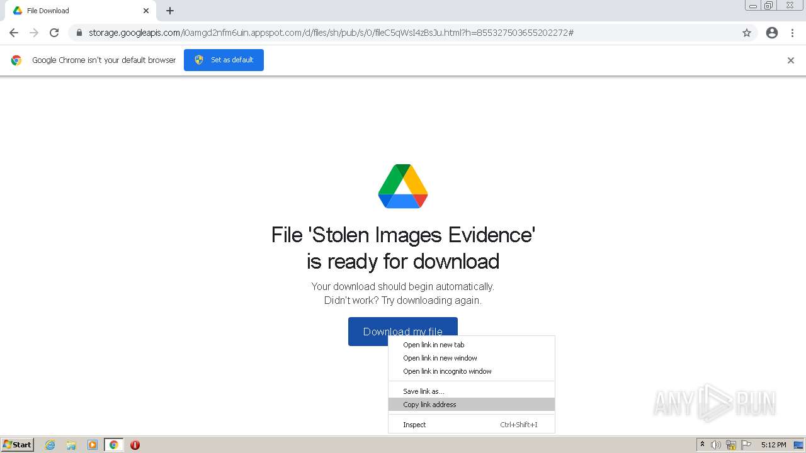Click the Chrome logo in infobar
The width and height of the screenshot is (806, 453).
click(x=16, y=60)
